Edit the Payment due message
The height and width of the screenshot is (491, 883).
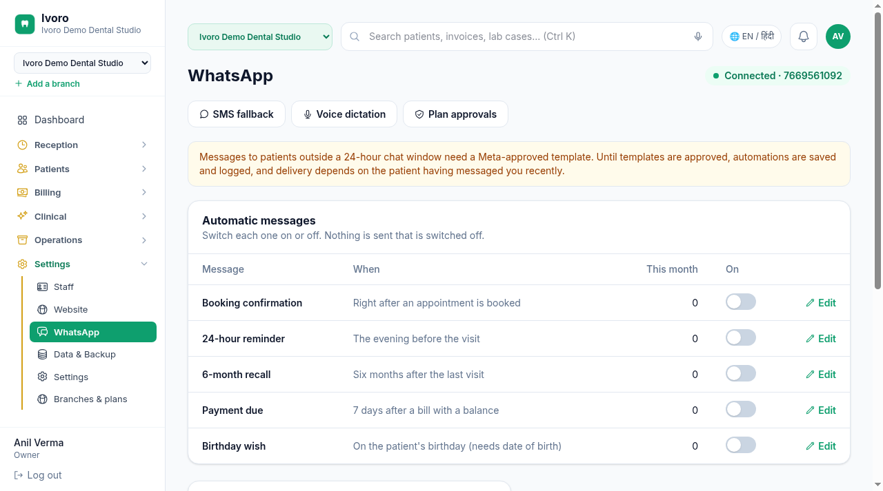tap(821, 410)
